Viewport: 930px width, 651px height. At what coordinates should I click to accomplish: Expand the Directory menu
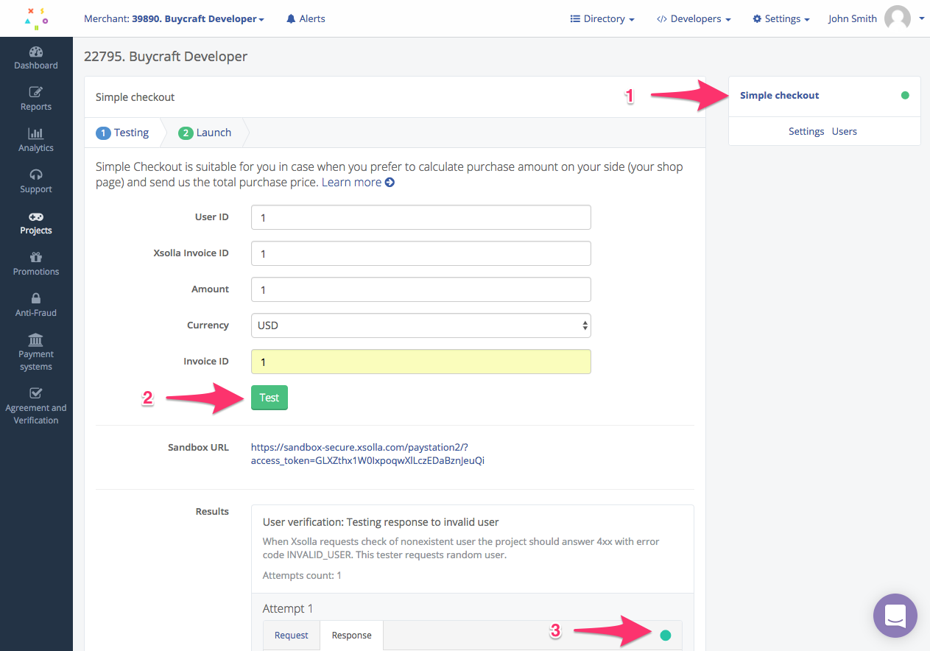pos(602,18)
